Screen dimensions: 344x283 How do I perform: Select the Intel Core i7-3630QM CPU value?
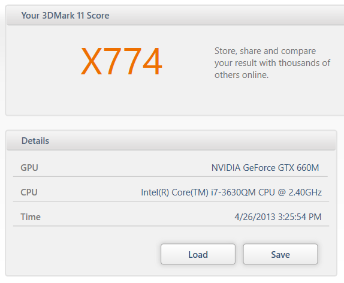(x=231, y=192)
